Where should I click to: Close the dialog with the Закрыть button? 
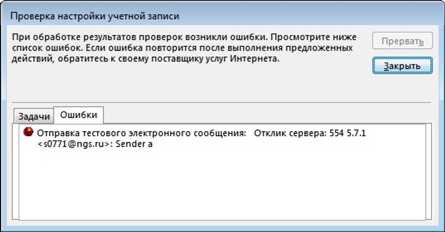[402, 65]
